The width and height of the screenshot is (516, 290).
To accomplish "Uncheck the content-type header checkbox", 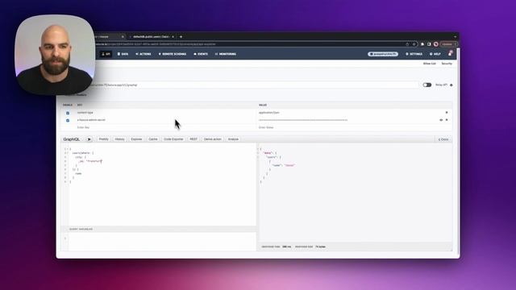I will [68, 113].
